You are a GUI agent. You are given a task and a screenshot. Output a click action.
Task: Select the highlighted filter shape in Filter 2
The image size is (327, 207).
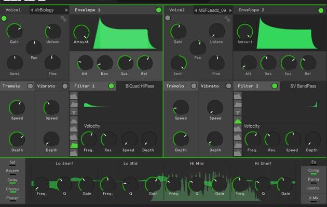(238, 121)
